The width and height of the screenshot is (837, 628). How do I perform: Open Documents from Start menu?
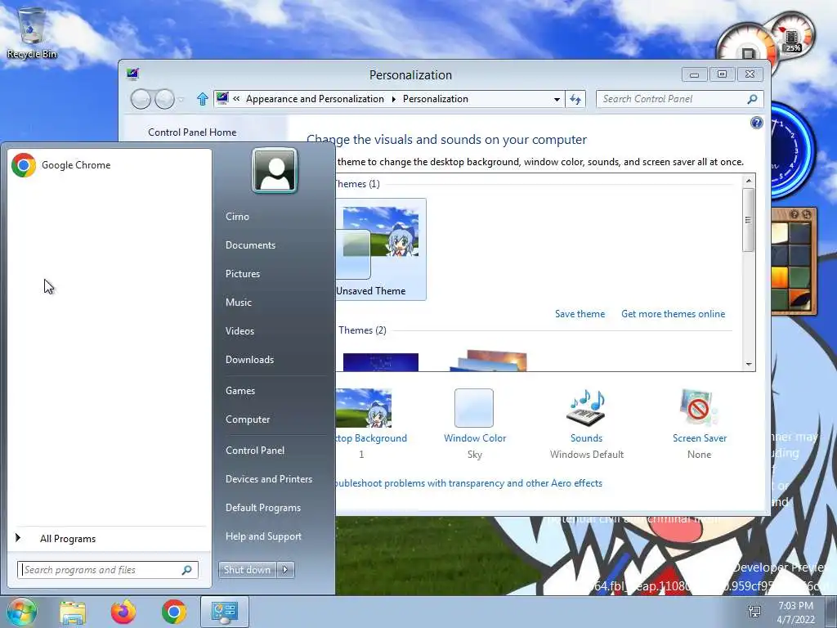[x=250, y=245]
